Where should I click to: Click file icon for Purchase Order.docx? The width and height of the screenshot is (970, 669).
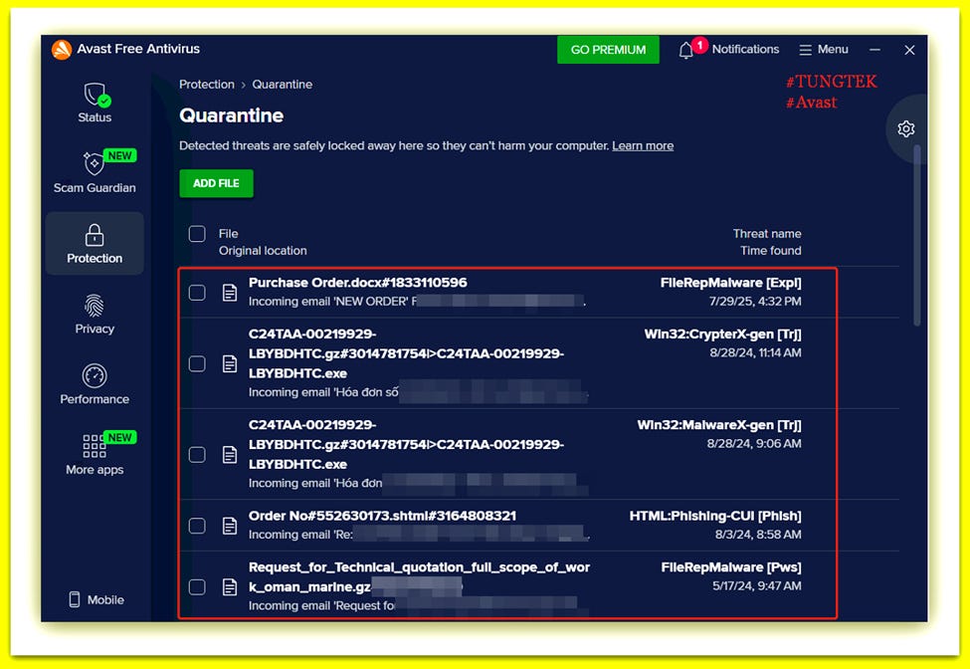[x=230, y=292]
